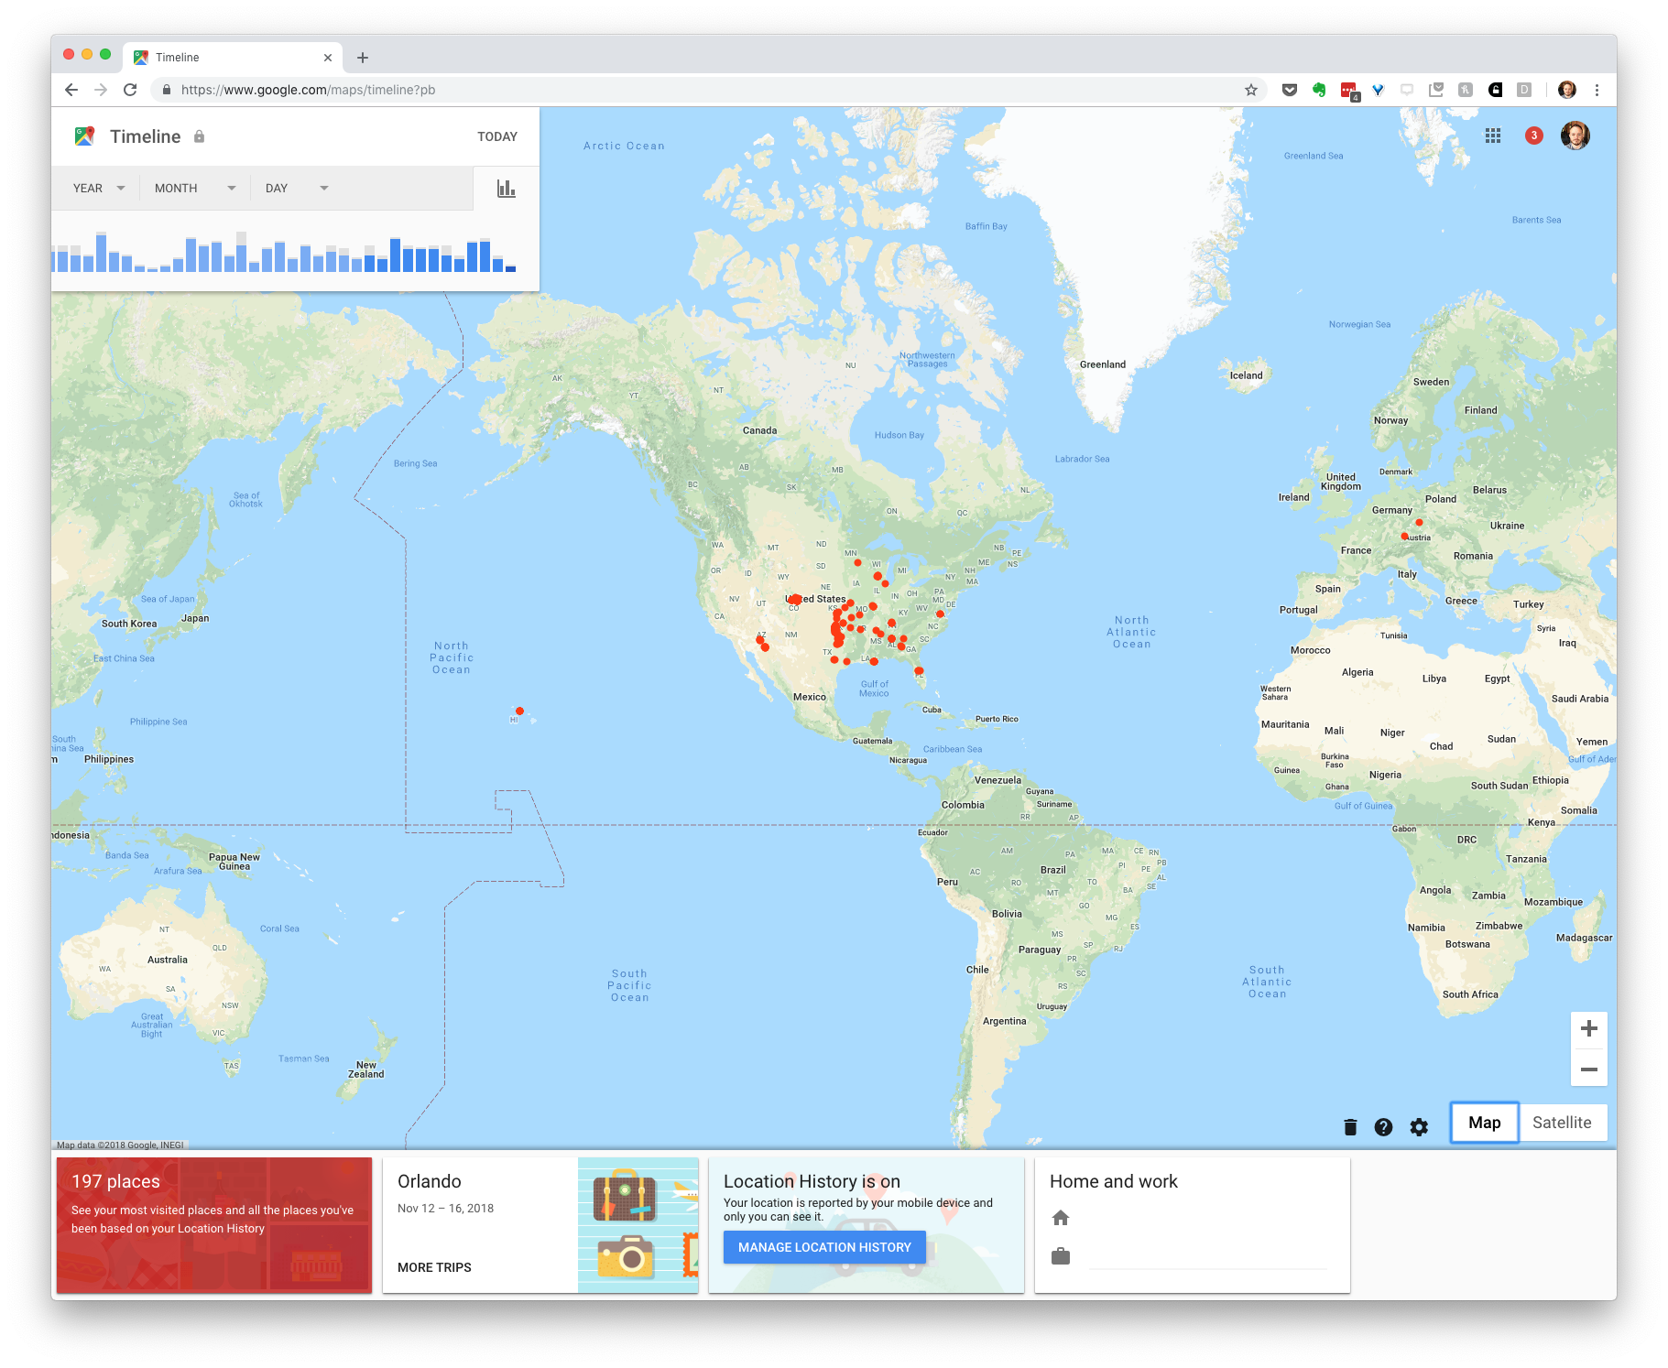This screenshot has width=1668, height=1368.
Task: Select the Map view toggle
Action: coord(1485,1123)
